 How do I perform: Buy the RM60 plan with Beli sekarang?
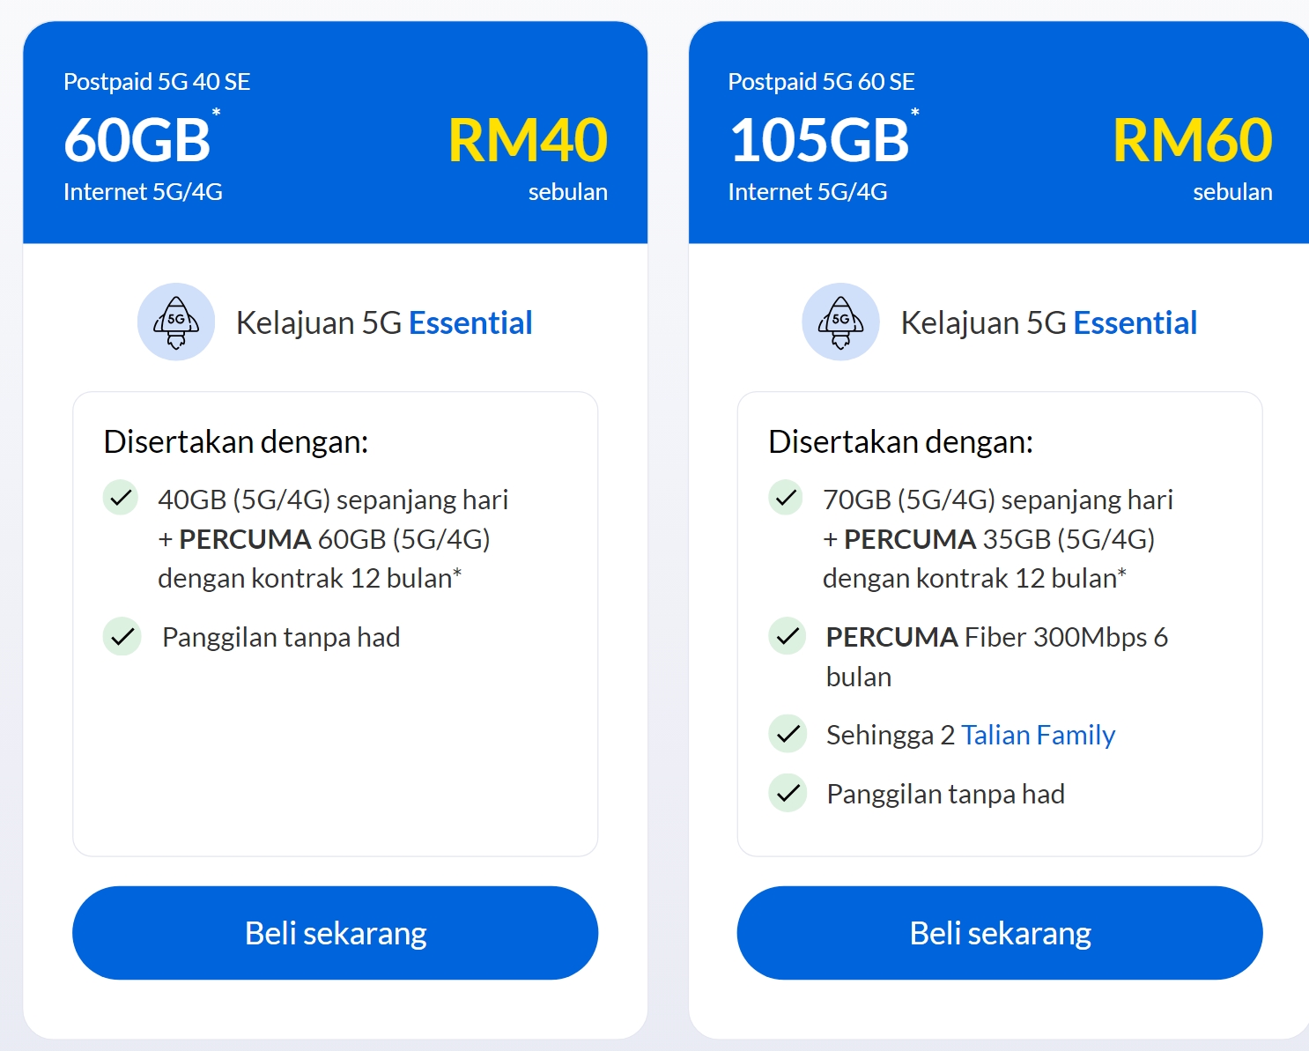coord(1000,933)
